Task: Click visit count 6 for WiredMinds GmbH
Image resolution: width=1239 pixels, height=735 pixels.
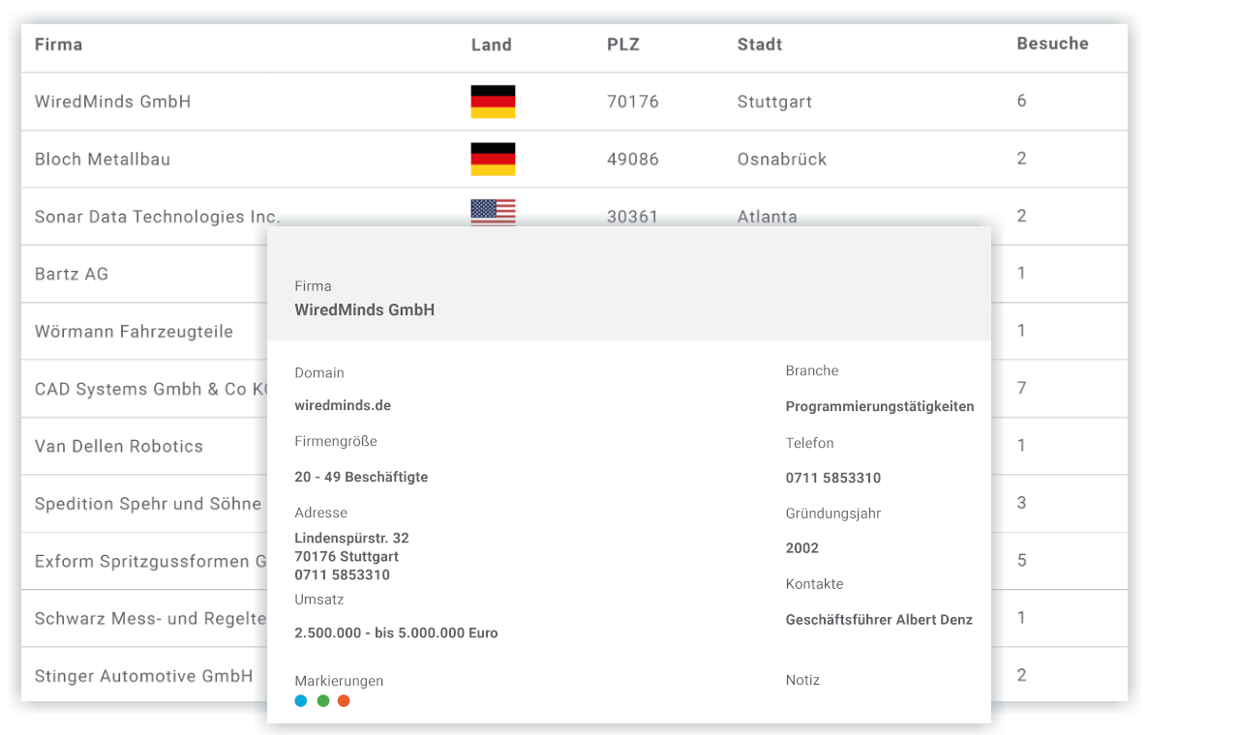Action: click(1022, 101)
